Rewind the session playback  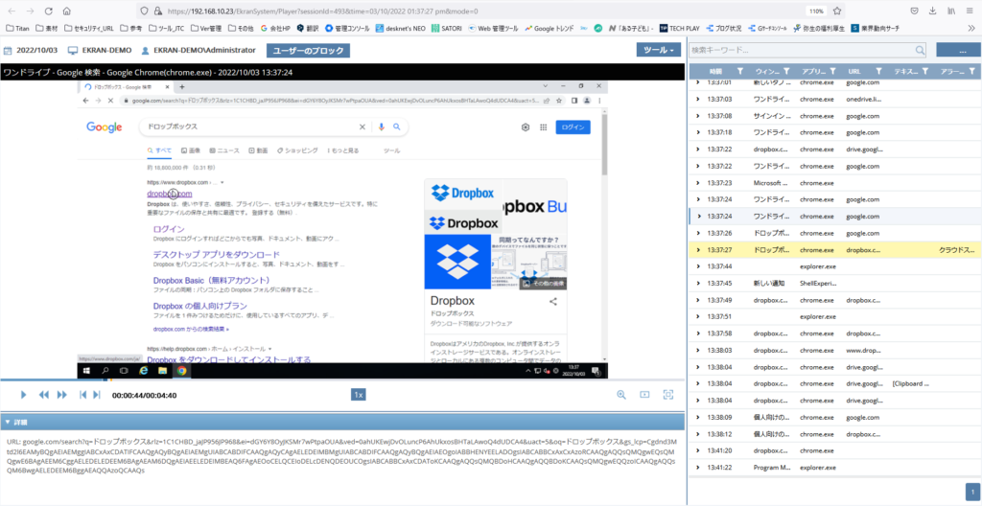coord(43,395)
